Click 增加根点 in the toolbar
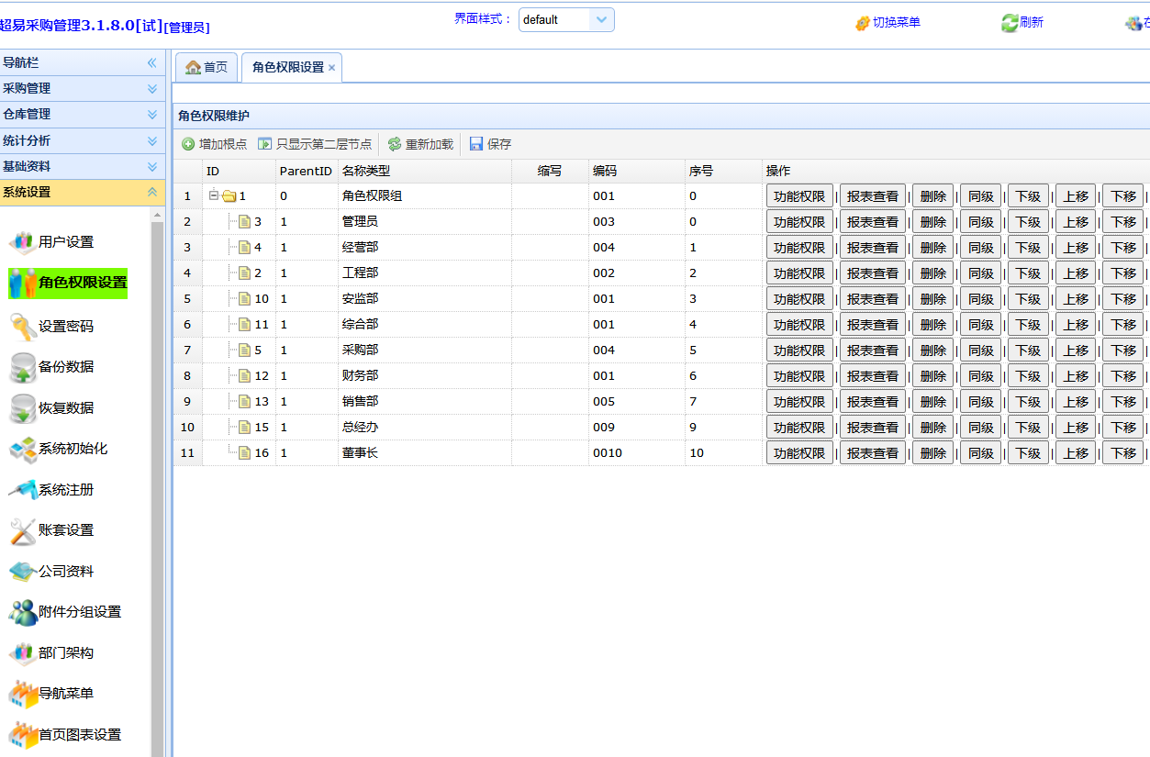Screen dimensions: 1150x757 click(x=214, y=144)
